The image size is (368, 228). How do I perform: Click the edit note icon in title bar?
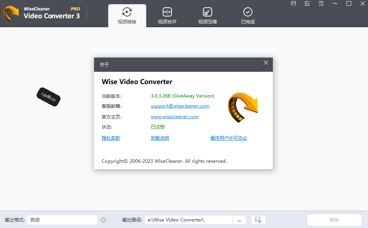click(x=307, y=3)
